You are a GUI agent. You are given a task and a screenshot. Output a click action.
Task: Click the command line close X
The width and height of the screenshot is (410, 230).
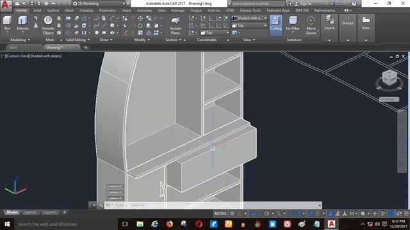pyautogui.click(x=94, y=206)
